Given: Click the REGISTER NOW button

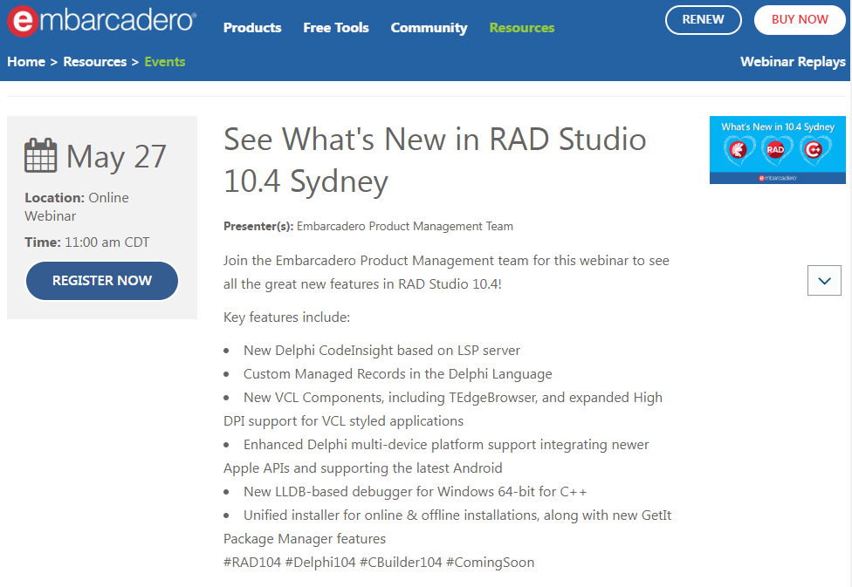Looking at the screenshot, I should tap(102, 281).
